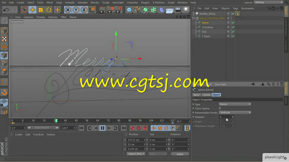This screenshot has height=162, width=289.
Task: Open the Subdivision Surface generators
Action: 146,10
